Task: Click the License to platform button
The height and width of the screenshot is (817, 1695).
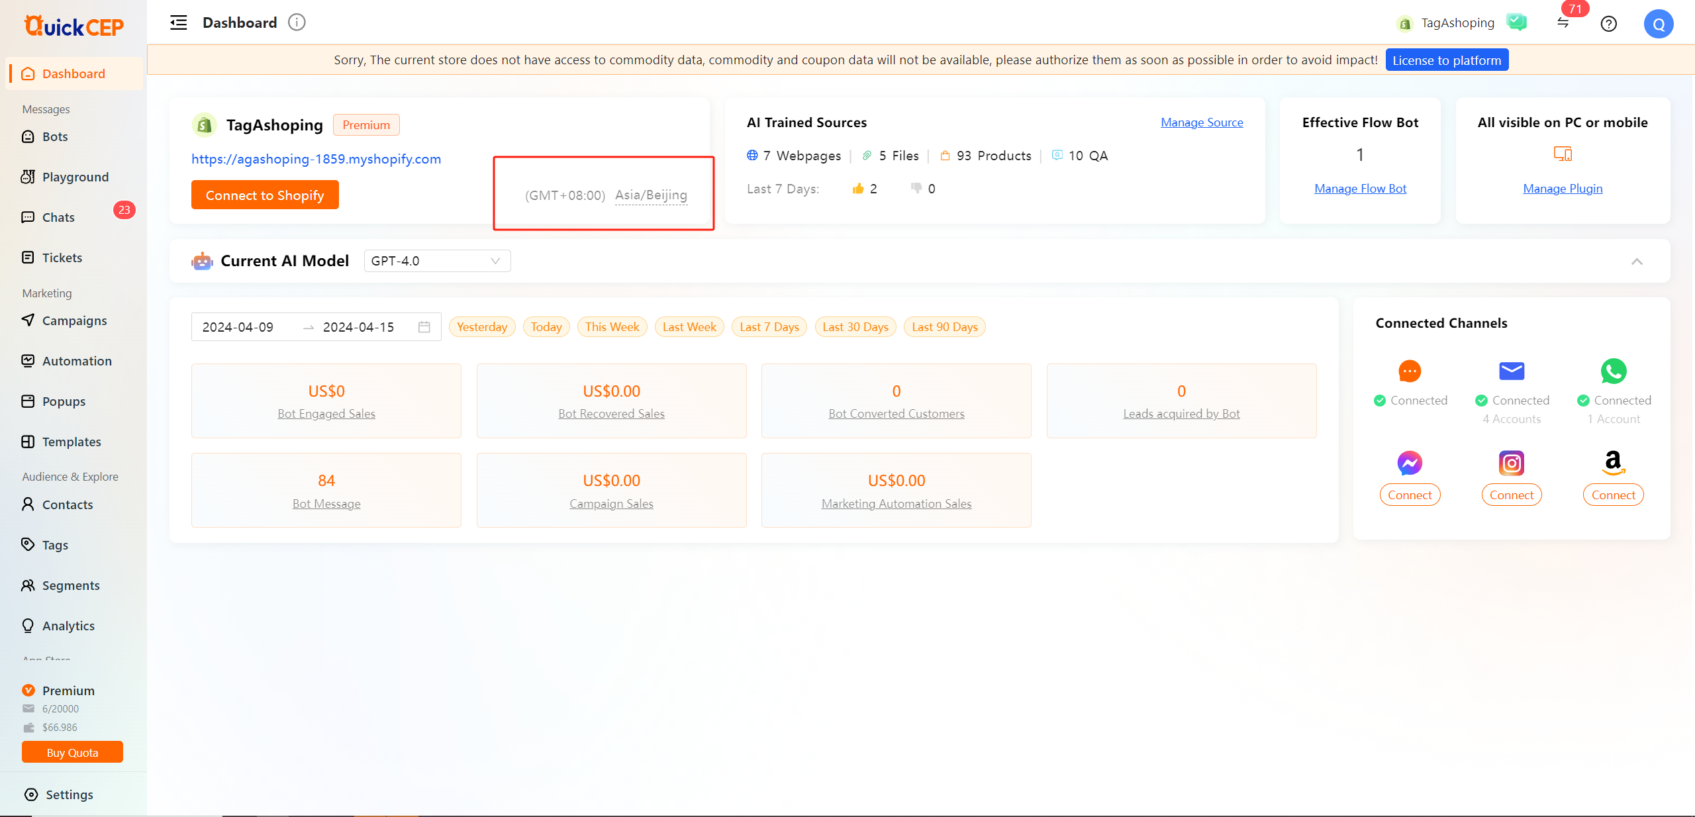Action: [1447, 60]
